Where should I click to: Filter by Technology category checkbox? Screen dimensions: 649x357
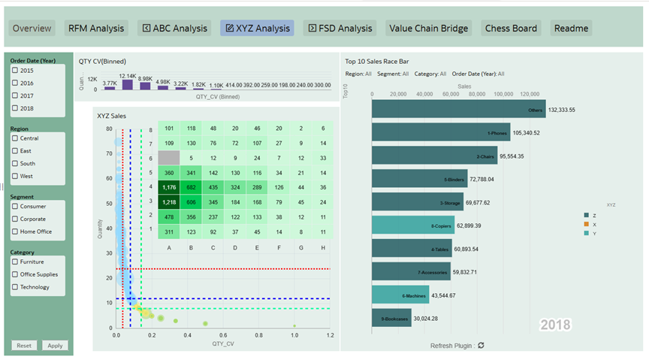point(15,287)
